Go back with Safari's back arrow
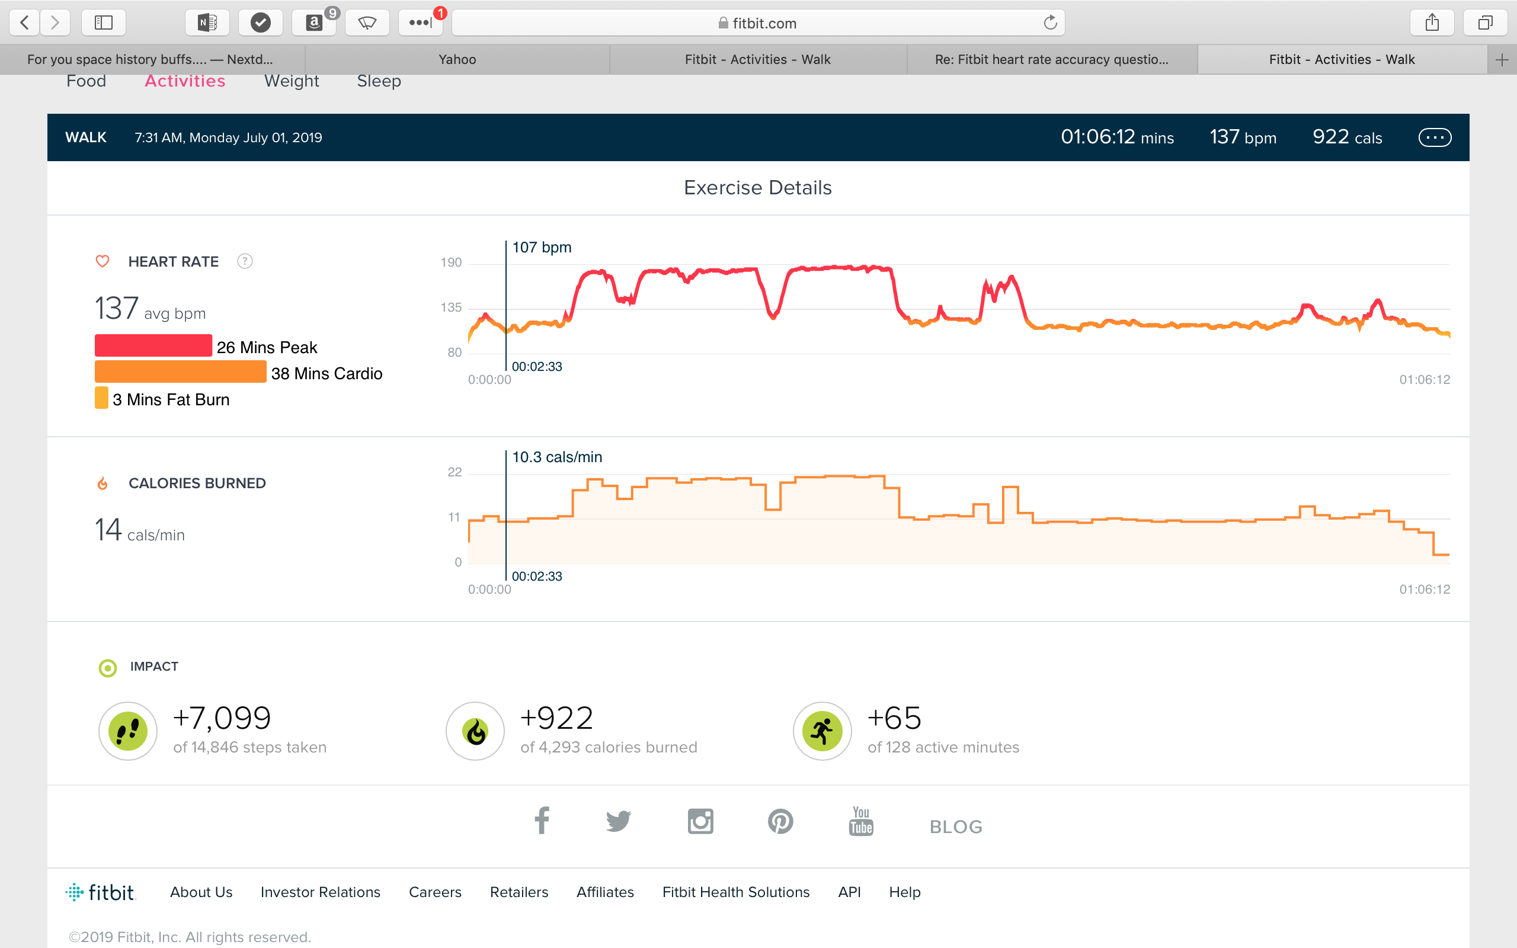Viewport: 1517px width, 948px height. [x=24, y=23]
